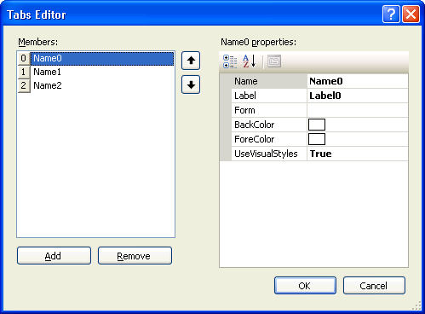Open the Property Pages toolbar icon
The height and width of the screenshot is (314, 425).
click(274, 61)
